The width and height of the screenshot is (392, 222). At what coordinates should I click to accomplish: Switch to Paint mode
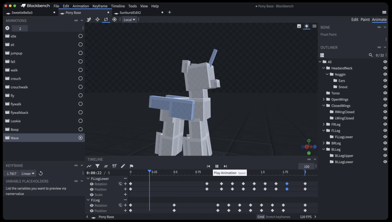tap(365, 20)
